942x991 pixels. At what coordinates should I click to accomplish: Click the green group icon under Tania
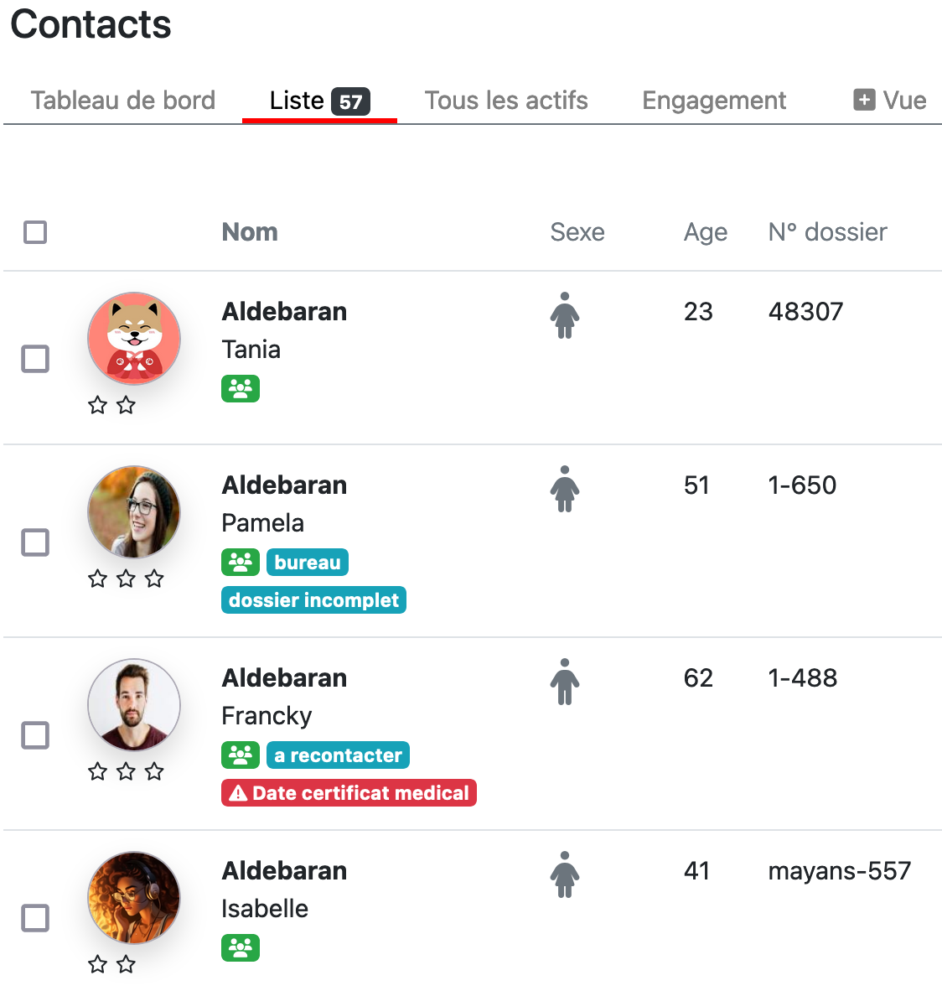click(240, 389)
